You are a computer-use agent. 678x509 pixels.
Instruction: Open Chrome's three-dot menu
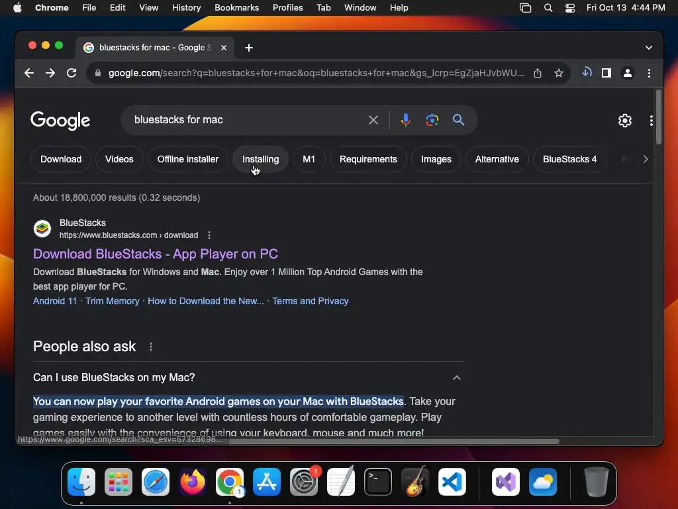[x=649, y=73]
